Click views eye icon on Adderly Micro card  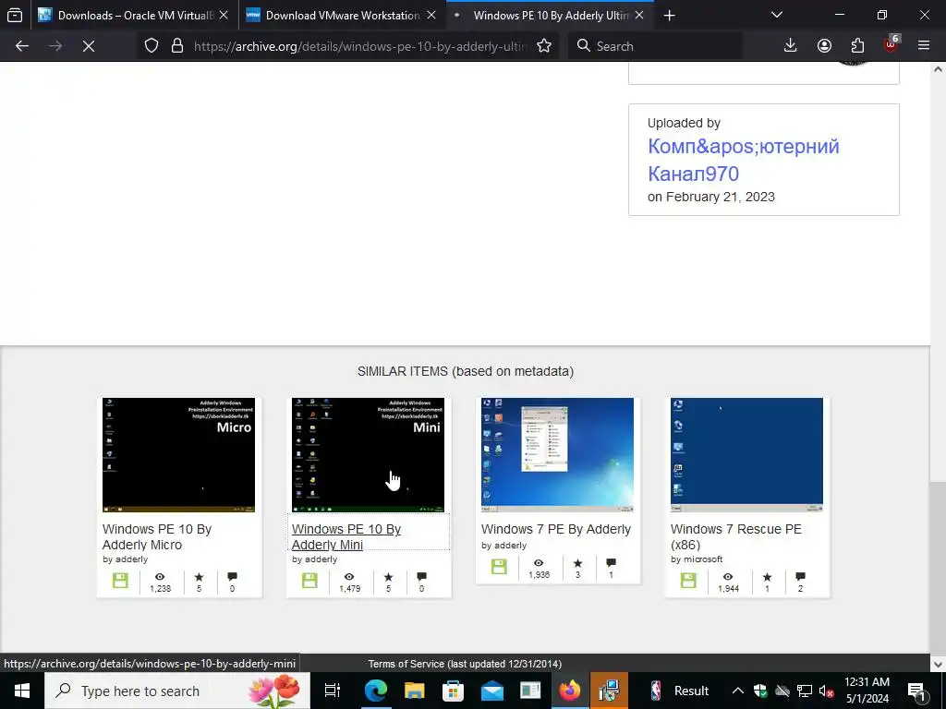pyautogui.click(x=160, y=577)
